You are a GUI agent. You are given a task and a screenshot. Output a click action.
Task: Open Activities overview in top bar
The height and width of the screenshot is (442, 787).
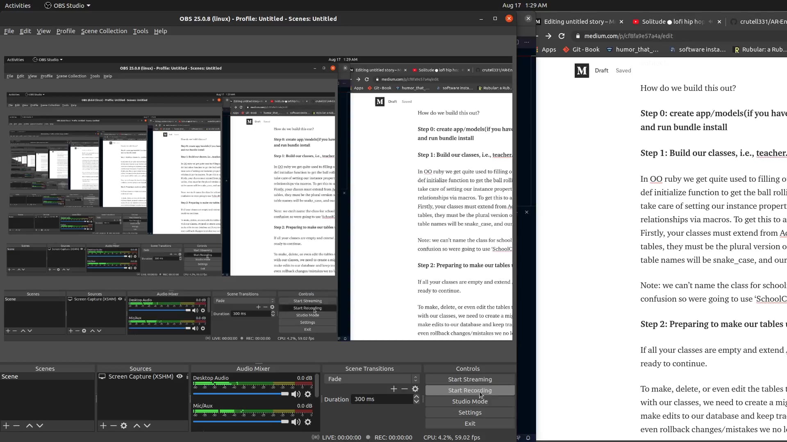click(18, 5)
